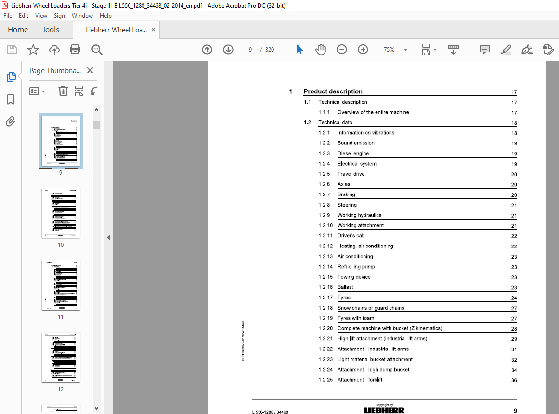
Task: Switch to the Home tab
Action: [18, 29]
